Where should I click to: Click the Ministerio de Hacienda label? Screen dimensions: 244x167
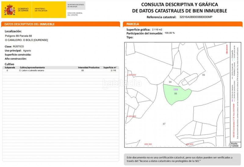click(x=41, y=10)
